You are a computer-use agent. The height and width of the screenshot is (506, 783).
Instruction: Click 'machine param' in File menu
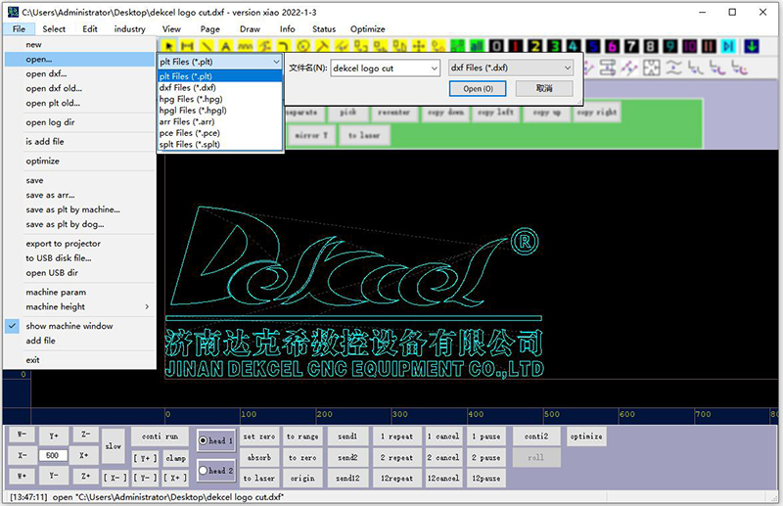pyautogui.click(x=80, y=293)
